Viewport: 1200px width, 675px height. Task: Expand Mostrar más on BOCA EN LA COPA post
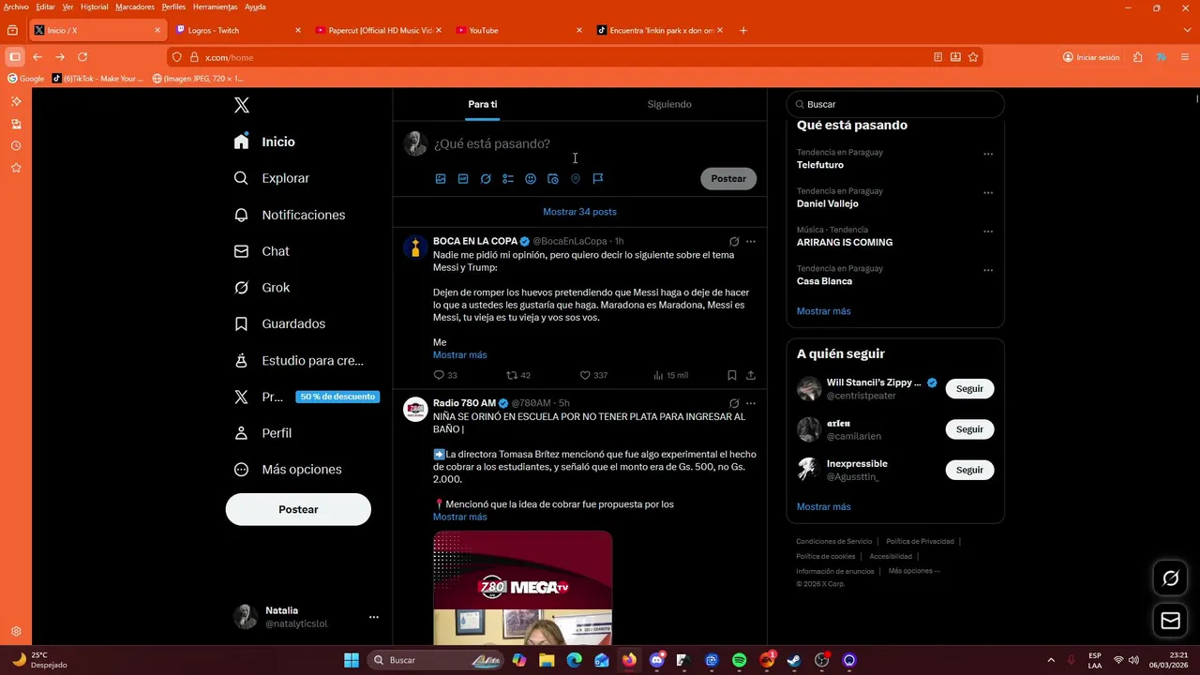[459, 354]
